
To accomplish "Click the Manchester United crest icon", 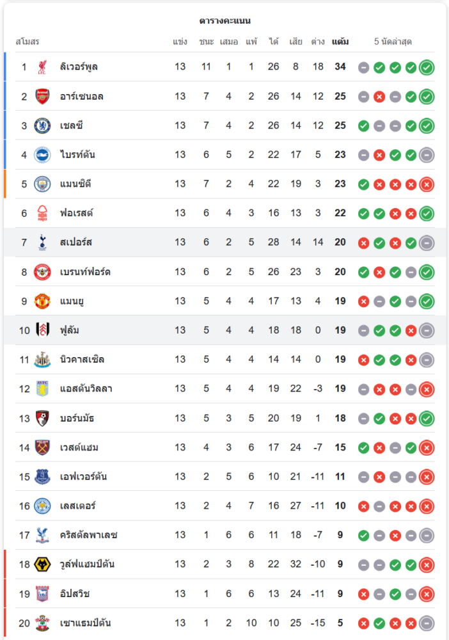I will [42, 301].
